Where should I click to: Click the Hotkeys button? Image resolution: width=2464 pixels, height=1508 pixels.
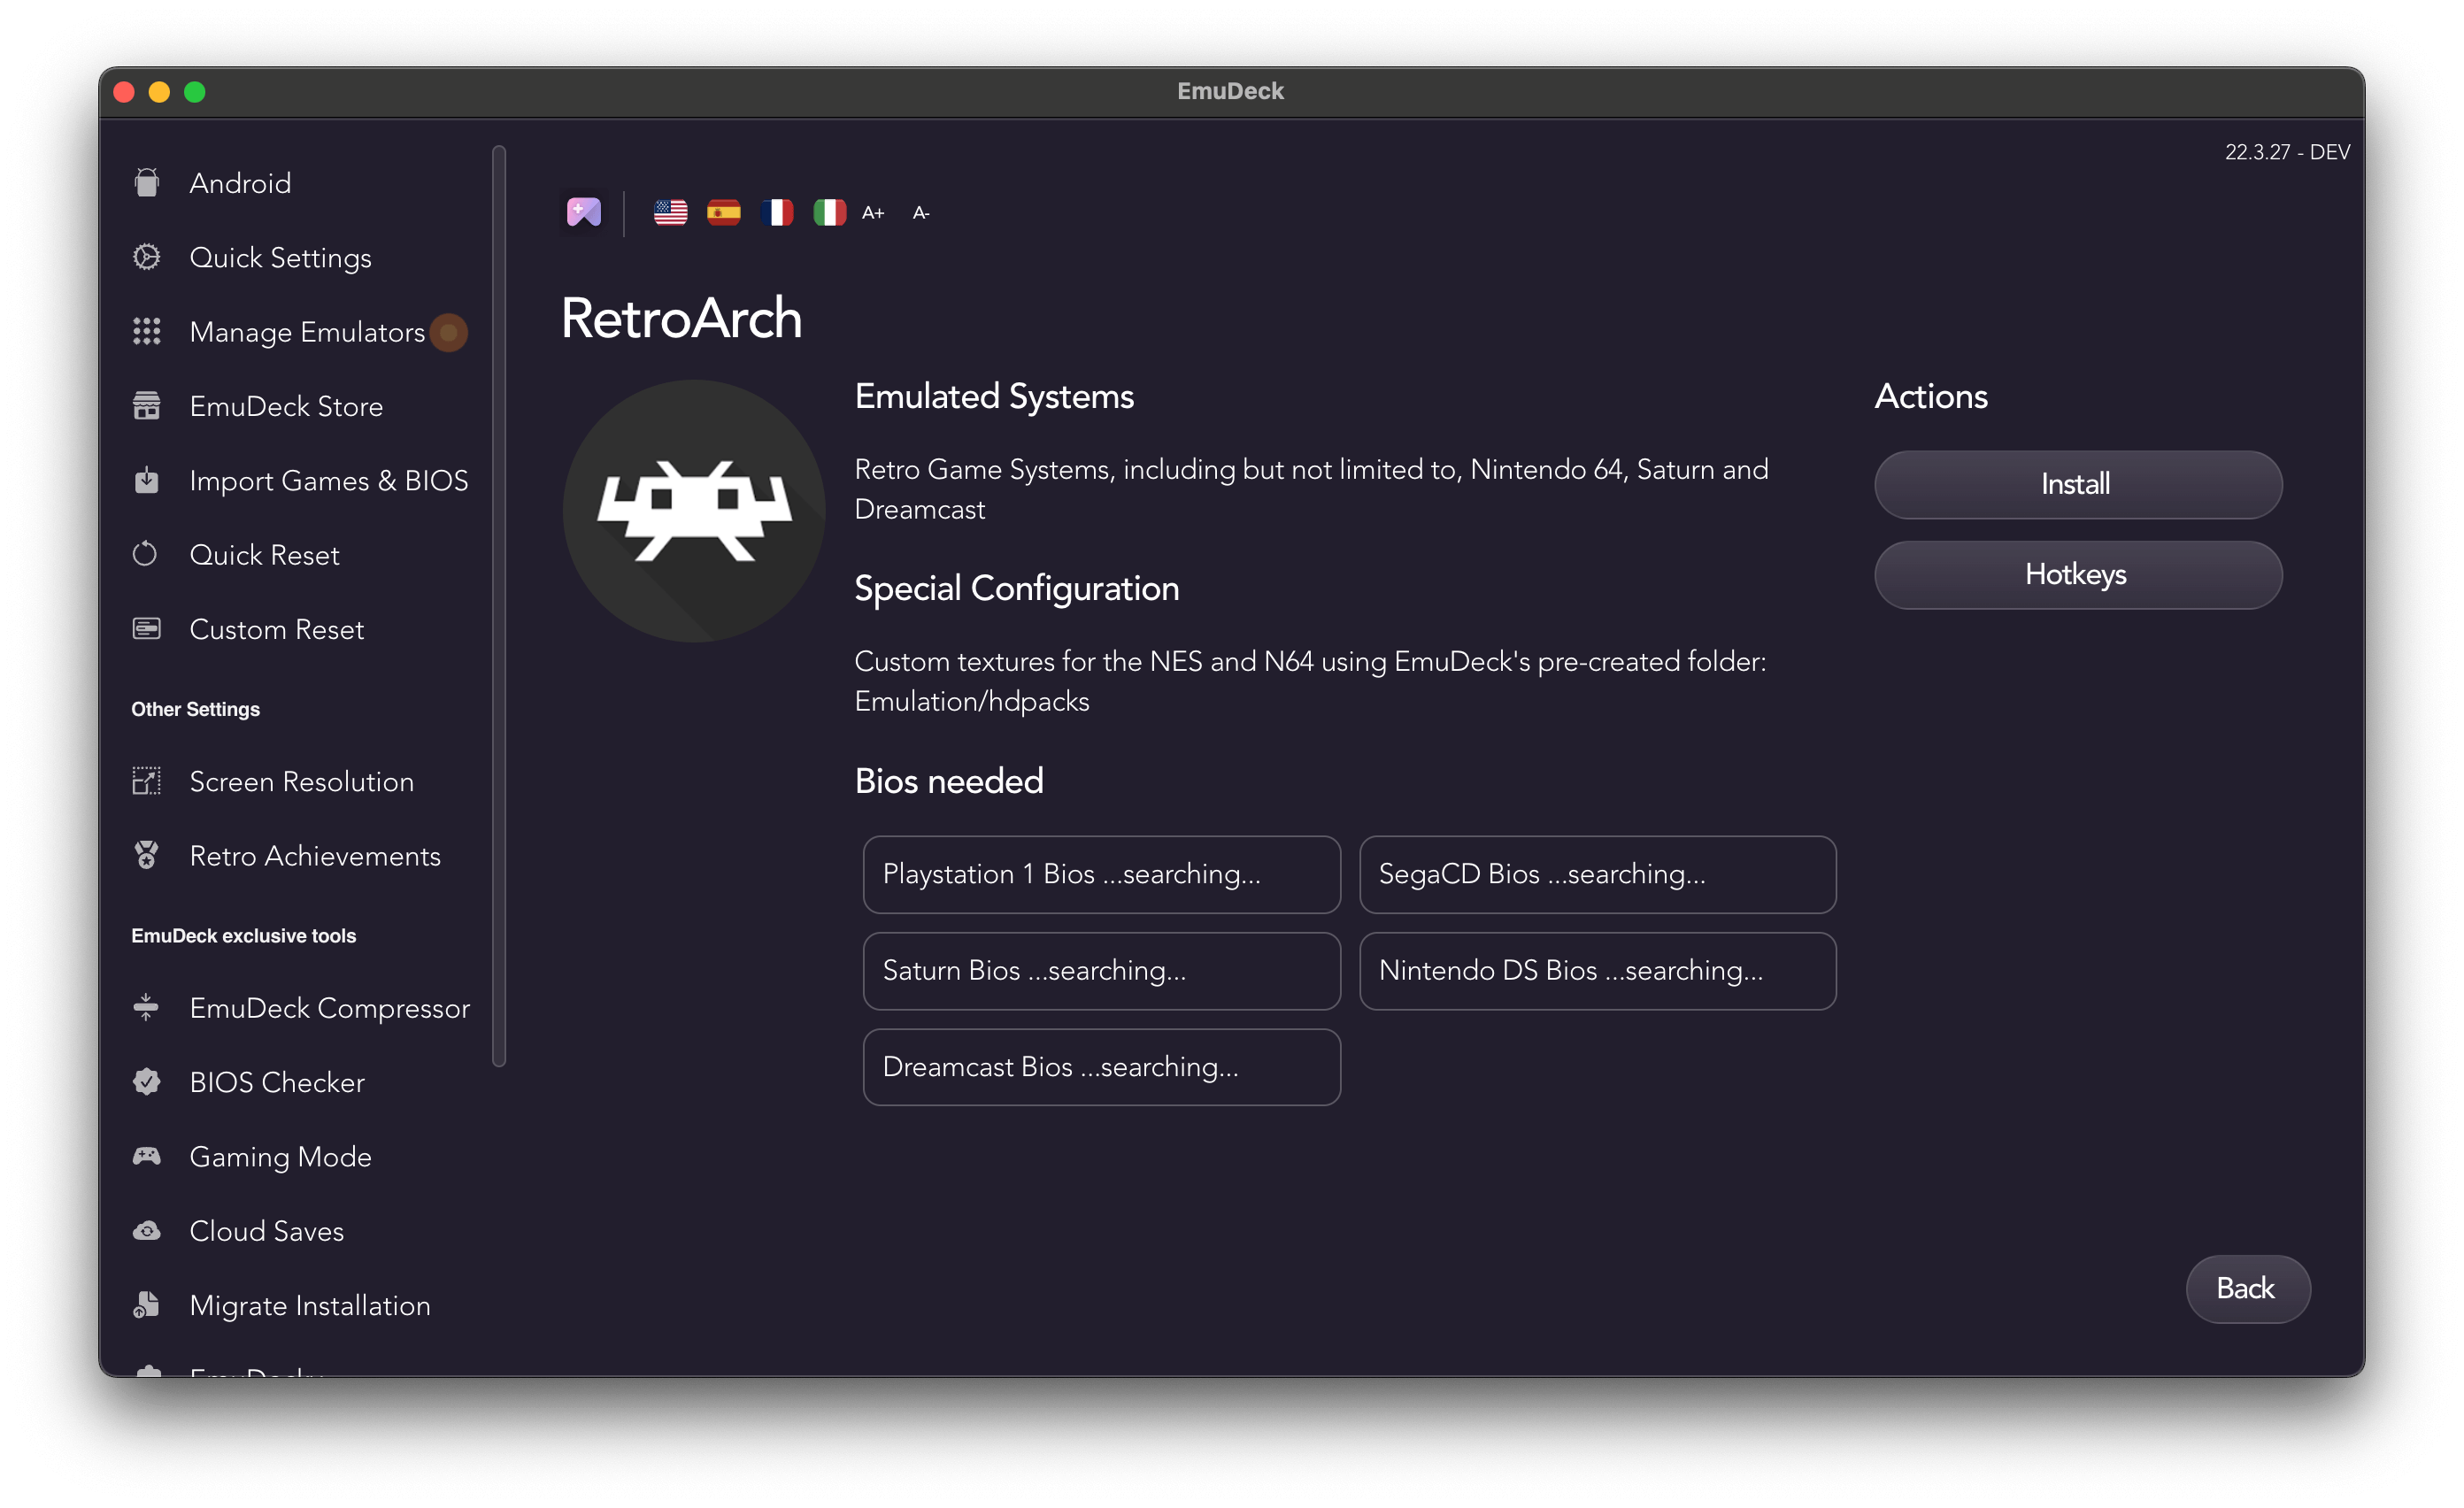coord(2077,573)
